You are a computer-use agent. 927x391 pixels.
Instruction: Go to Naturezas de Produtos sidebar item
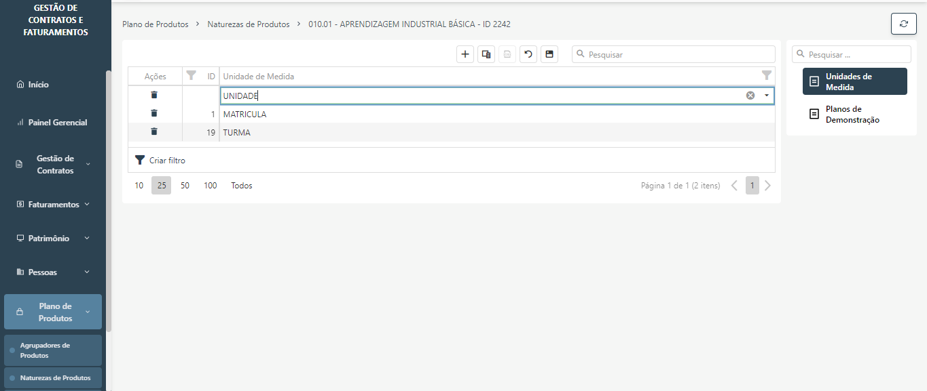(x=54, y=378)
